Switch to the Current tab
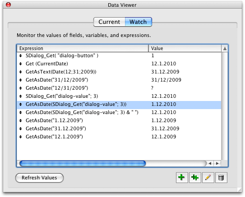 pos(109,22)
